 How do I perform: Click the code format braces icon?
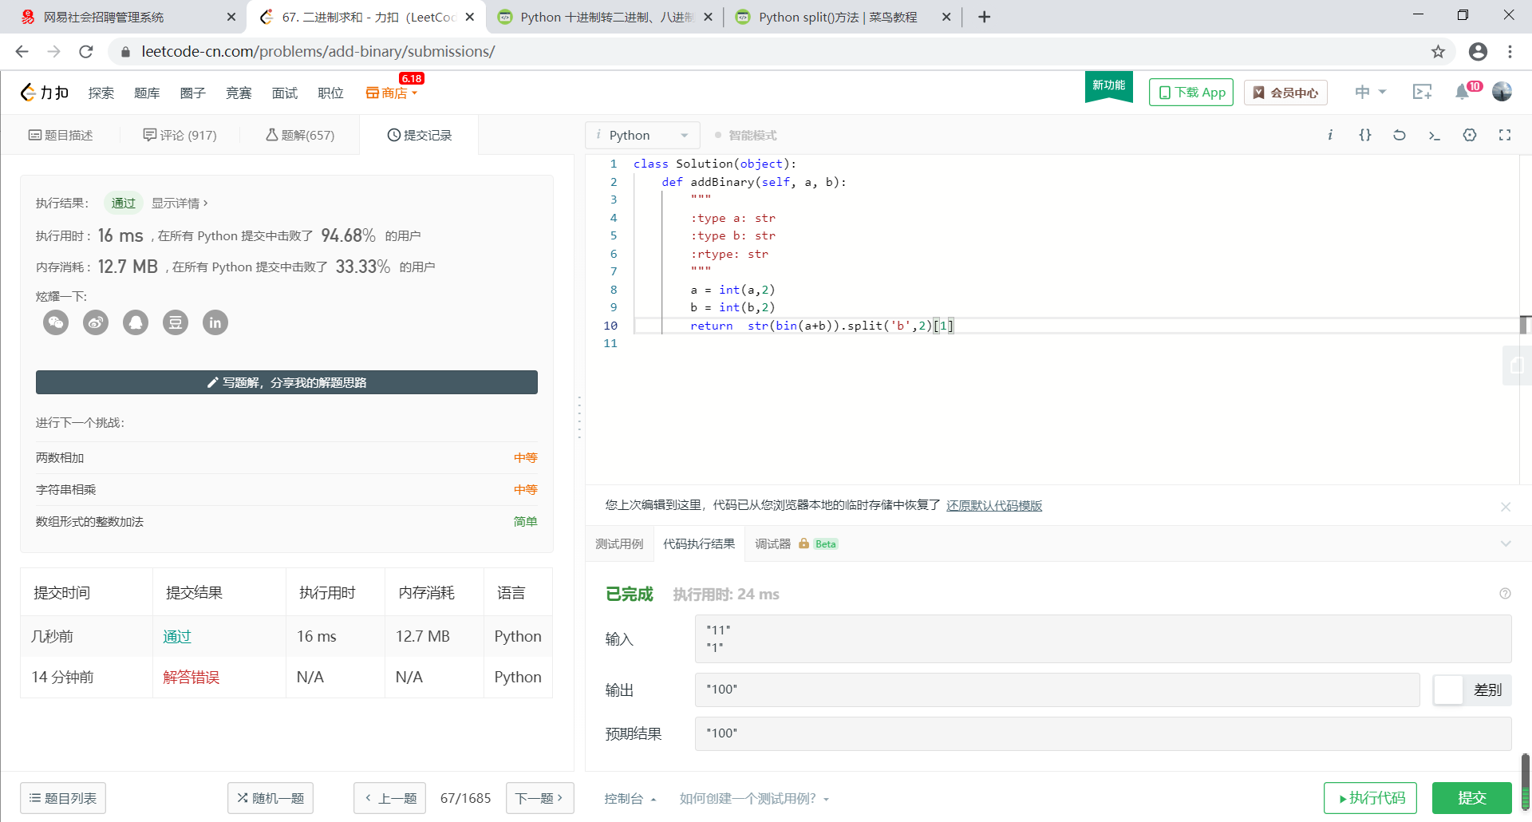[1365, 135]
